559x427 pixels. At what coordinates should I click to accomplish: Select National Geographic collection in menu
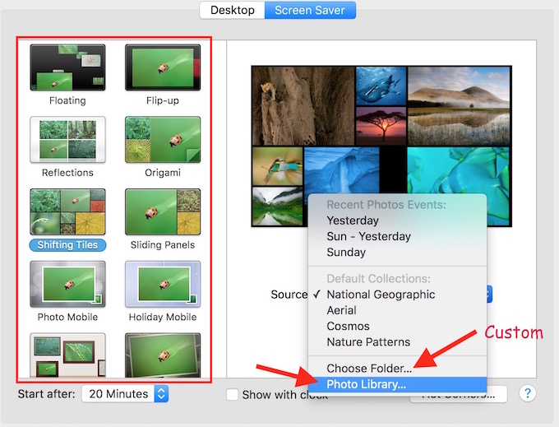point(381,295)
